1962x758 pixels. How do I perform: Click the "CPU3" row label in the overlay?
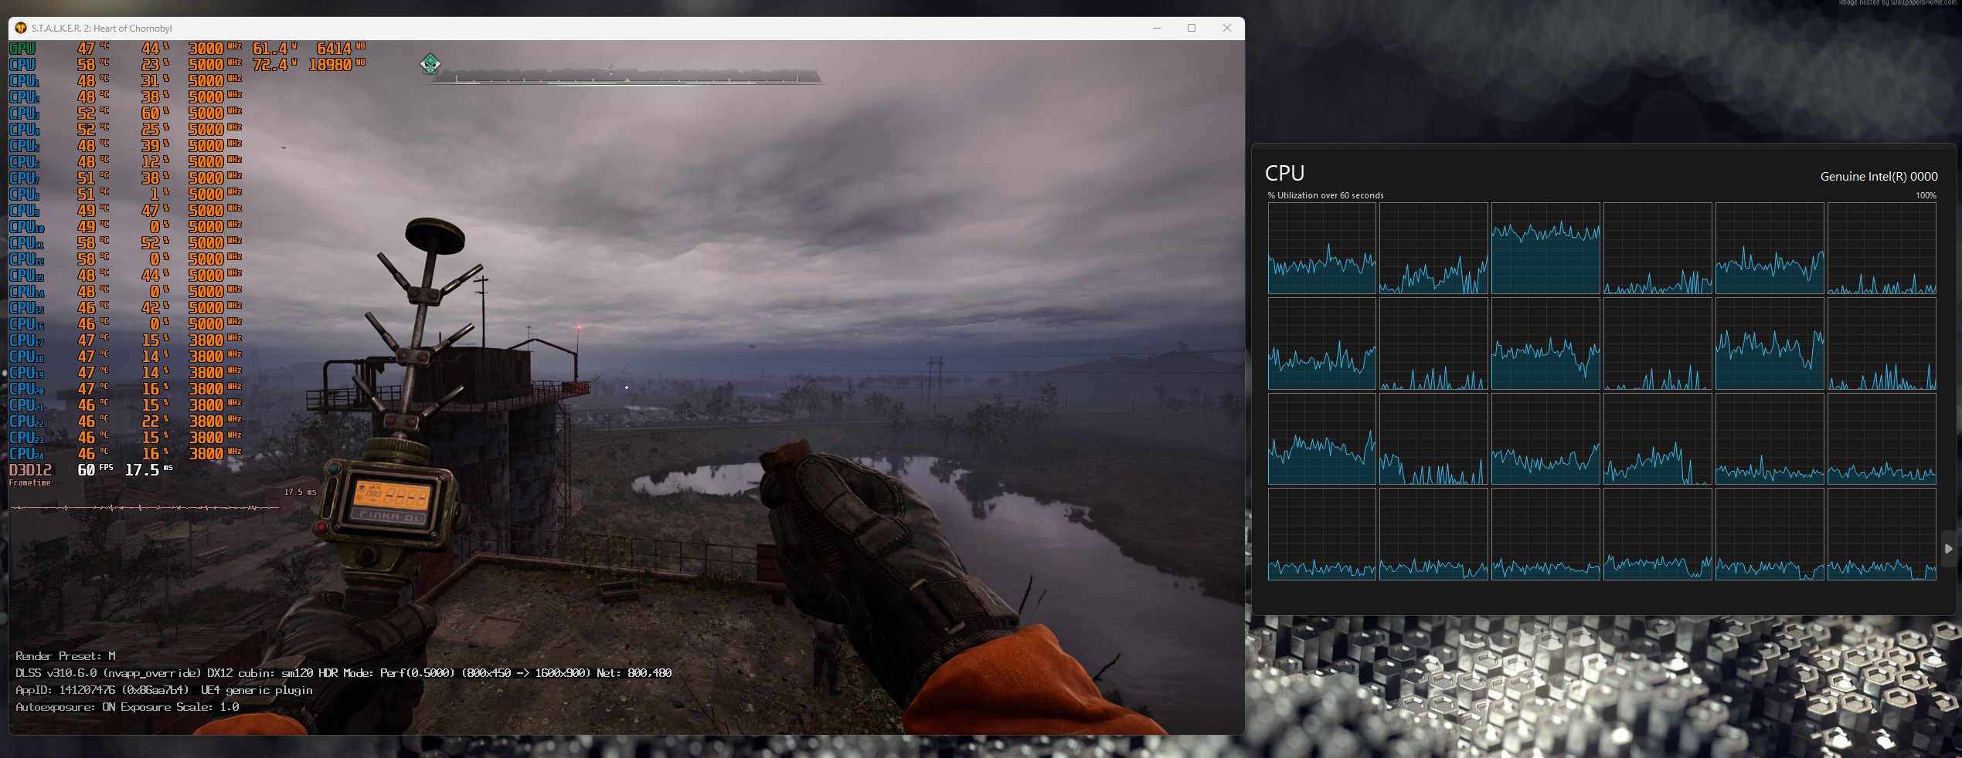coord(25,113)
